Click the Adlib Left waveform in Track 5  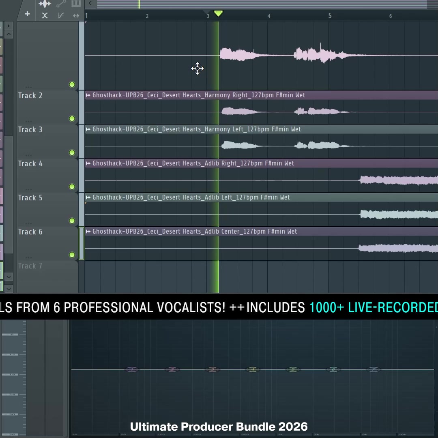tap(399, 214)
